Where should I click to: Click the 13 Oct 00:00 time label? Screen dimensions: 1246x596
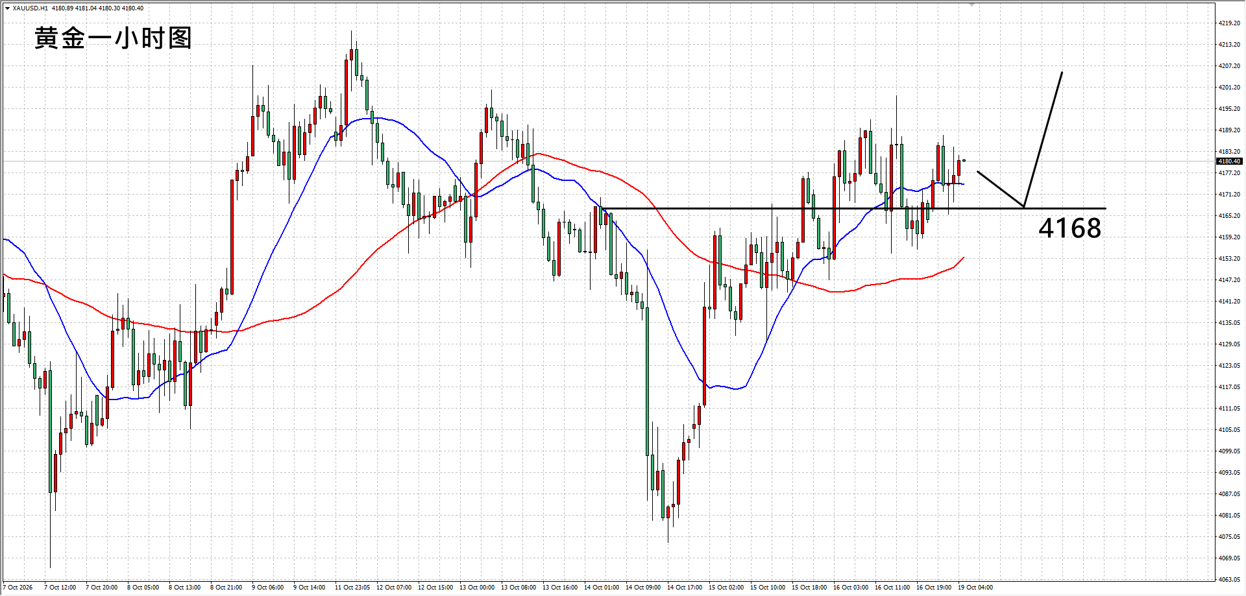(x=477, y=588)
